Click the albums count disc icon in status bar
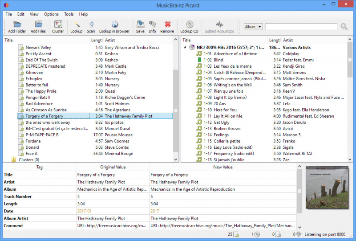The width and height of the screenshot is (356, 241). tap(257, 234)
